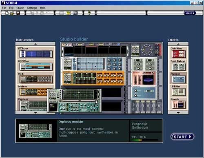204x158 pixels.
Task: Select the Hork instrument module
Action: pyautogui.click(x=36, y=79)
